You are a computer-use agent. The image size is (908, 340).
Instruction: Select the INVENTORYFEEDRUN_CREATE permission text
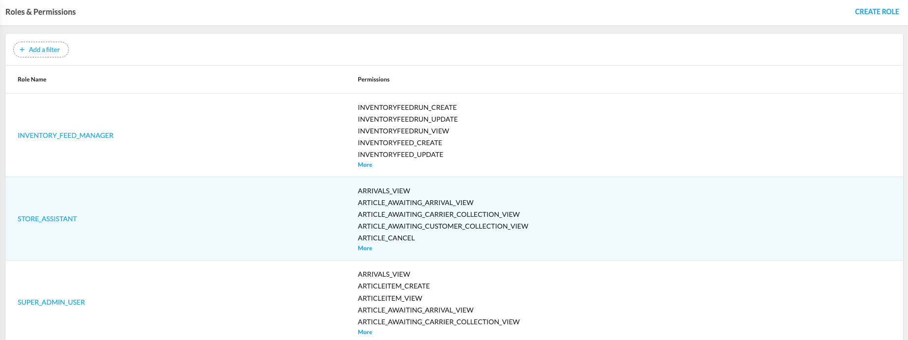pos(407,107)
